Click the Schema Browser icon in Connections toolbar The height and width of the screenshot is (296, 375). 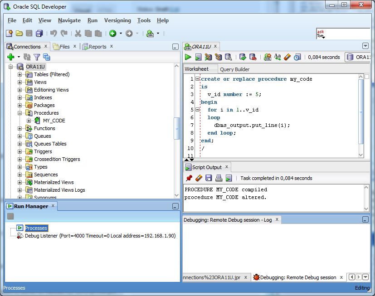click(x=46, y=57)
